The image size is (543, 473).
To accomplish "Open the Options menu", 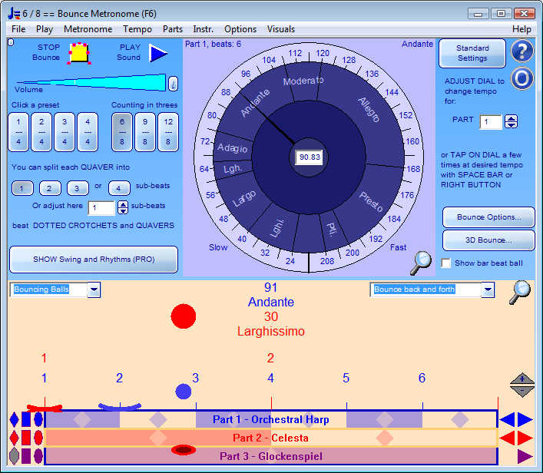I will [240, 29].
